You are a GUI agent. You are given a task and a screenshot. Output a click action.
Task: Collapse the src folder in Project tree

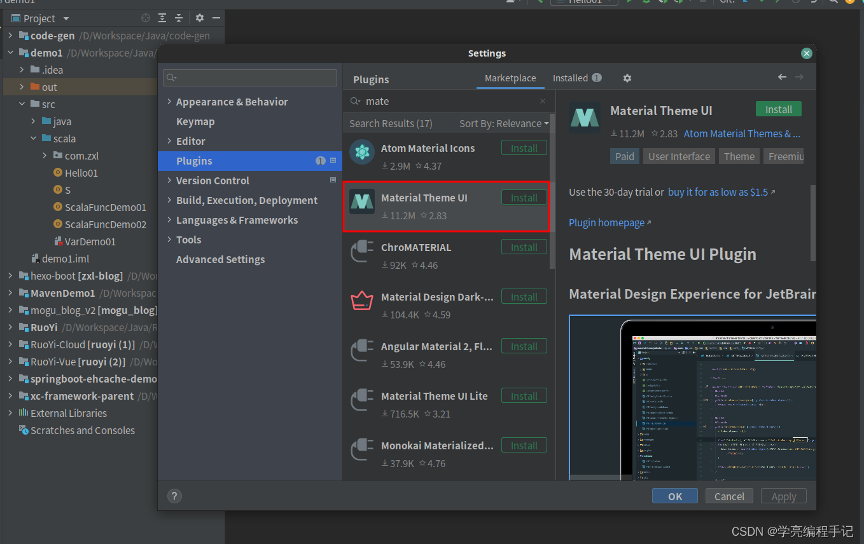click(x=21, y=104)
